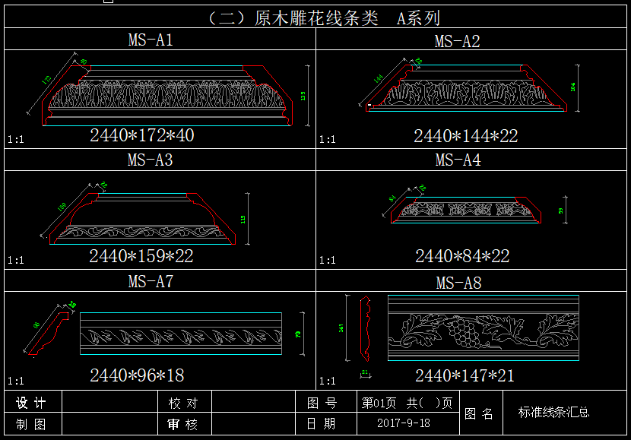Viewport: 631px width, 440px height.
Task: Click the size text '2440*172*40'
Action: pos(142,135)
